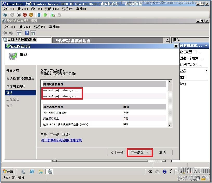Open 查看(V) menu in the cluster manager
This screenshot has width=212, height=183.
click(40, 27)
